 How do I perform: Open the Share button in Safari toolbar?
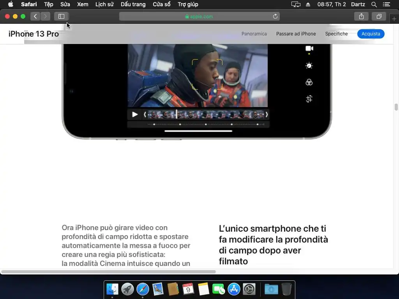tap(361, 16)
